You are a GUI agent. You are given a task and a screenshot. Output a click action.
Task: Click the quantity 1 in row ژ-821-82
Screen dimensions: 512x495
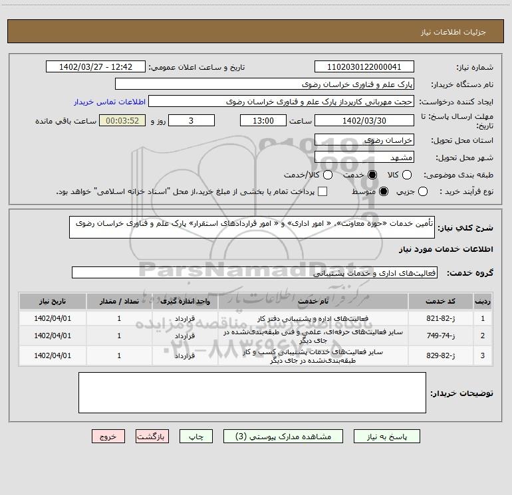tap(119, 318)
